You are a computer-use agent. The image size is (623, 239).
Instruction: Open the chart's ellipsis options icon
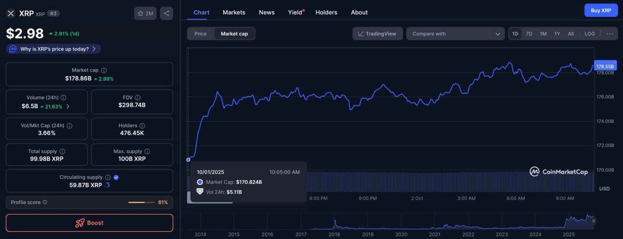tap(610, 34)
